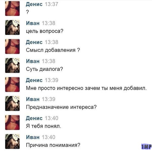Open the Иван name above 'Предназначение интереса?'
Screen dimensions: 152x151
click(x=33, y=99)
